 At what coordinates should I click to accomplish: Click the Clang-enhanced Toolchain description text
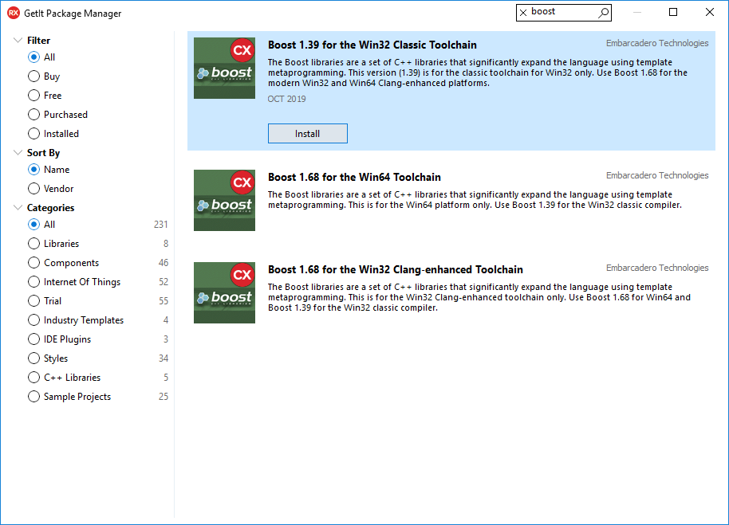[x=479, y=297]
